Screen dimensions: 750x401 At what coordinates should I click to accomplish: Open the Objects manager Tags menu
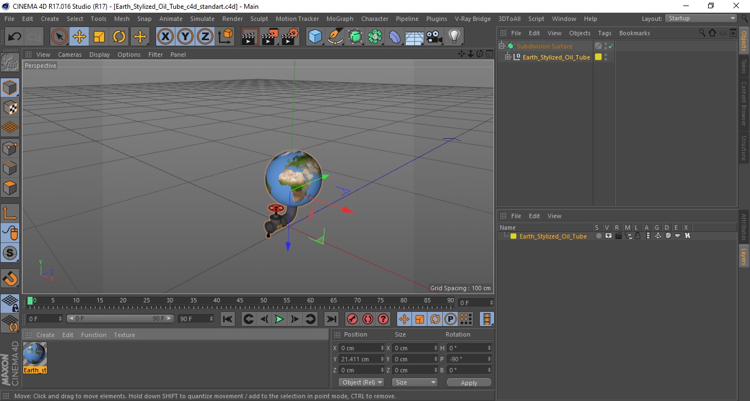click(x=605, y=33)
